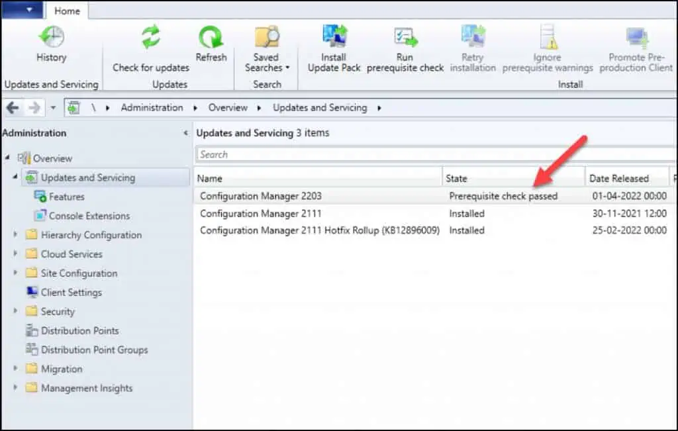Open the Saved Searches dropdown arrow
Screen dimensions: 678x431
pos(287,68)
